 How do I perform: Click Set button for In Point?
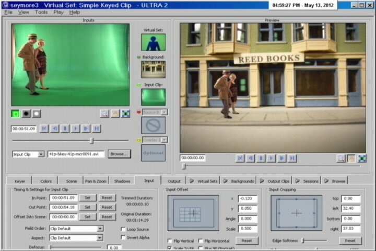click(x=88, y=198)
